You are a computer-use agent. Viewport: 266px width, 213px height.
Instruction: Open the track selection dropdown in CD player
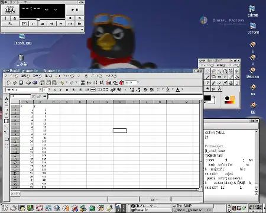(x=82, y=30)
